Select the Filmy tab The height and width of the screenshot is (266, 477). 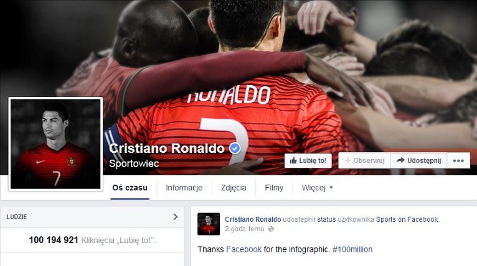click(x=274, y=188)
